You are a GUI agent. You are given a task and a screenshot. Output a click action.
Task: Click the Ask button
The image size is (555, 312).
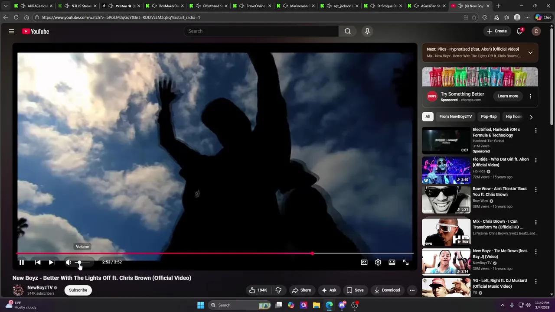click(x=329, y=290)
